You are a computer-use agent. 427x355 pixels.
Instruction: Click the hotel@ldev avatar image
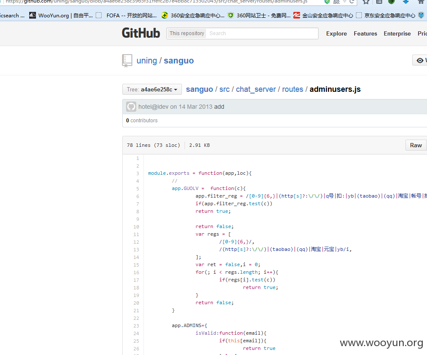[131, 107]
